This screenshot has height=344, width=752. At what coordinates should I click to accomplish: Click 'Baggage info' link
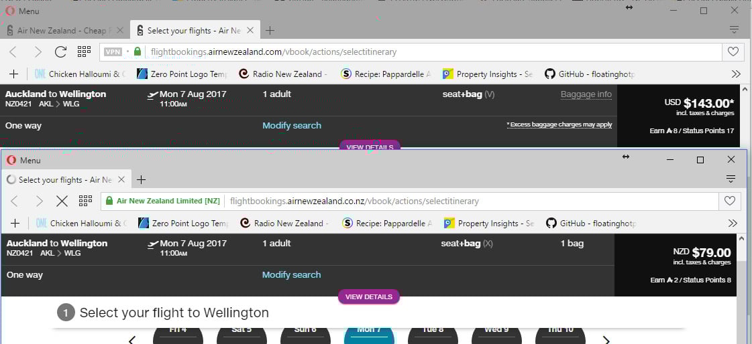586,94
